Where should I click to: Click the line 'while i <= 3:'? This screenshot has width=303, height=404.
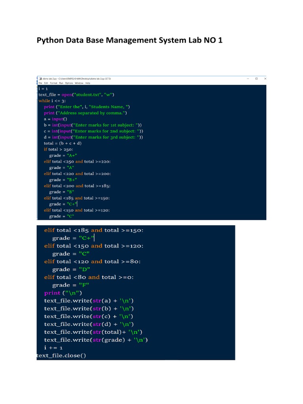pos(52,101)
